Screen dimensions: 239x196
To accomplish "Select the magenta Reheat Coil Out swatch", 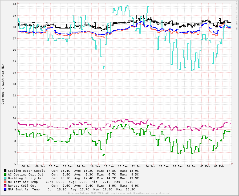I will (x=5, y=186).
